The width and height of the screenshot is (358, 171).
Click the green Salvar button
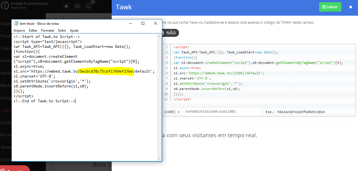(x=330, y=7)
